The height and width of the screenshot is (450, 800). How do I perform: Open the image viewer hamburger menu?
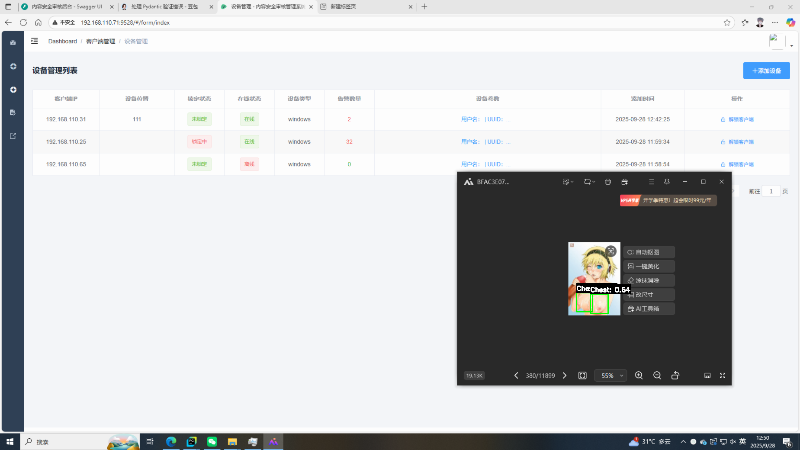click(651, 182)
